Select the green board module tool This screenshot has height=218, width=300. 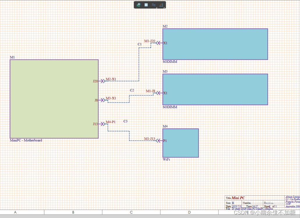(139, 5)
